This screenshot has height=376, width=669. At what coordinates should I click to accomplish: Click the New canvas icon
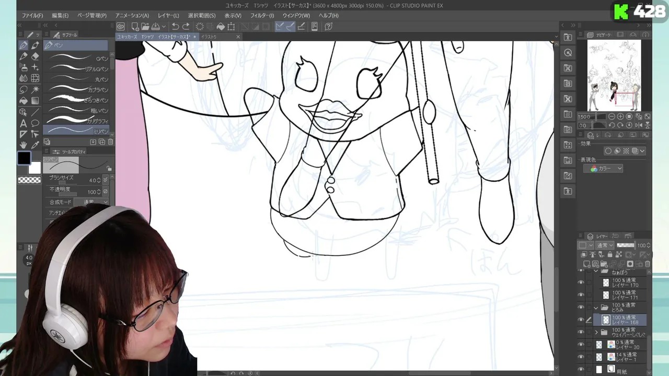coord(135,27)
